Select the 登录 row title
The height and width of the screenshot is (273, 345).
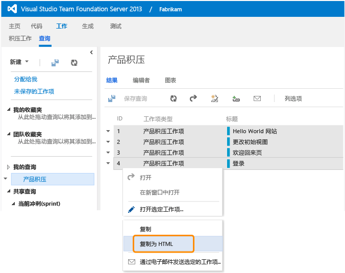click(238, 163)
